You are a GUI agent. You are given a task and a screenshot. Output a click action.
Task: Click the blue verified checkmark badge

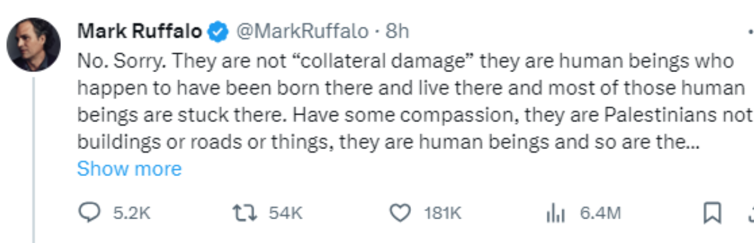(217, 31)
